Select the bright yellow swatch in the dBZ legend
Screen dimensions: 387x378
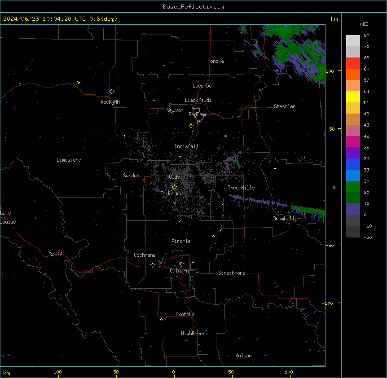pyautogui.click(x=353, y=97)
